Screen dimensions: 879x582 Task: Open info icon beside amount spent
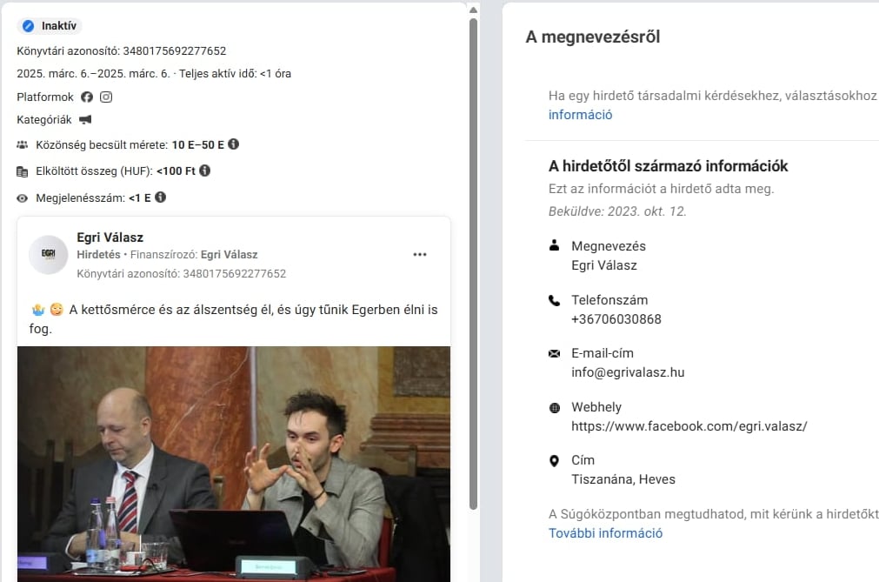point(204,171)
